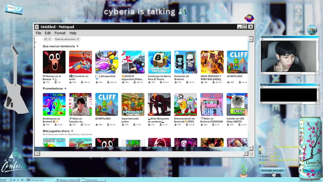The width and height of the screenshot is (323, 182).
Task: Open Construye Un Barco Para El Tesoro thumbnail
Action: click(x=159, y=62)
